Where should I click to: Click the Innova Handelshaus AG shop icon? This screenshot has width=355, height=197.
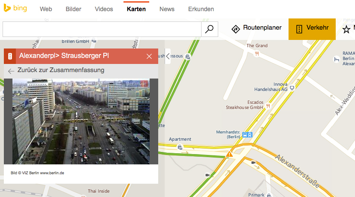tap(292, 88)
